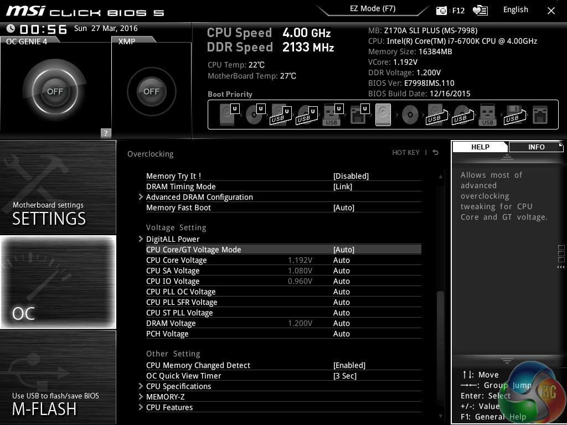The height and width of the screenshot is (425, 567).
Task: Select the legacy USB CD/DVD boot icon
Action: pyautogui.click(x=463, y=115)
